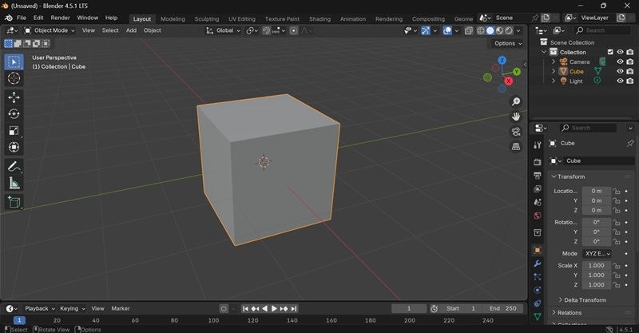This screenshot has width=639, height=333.
Task: Activate the Transform tool
Action: pyautogui.click(x=14, y=147)
